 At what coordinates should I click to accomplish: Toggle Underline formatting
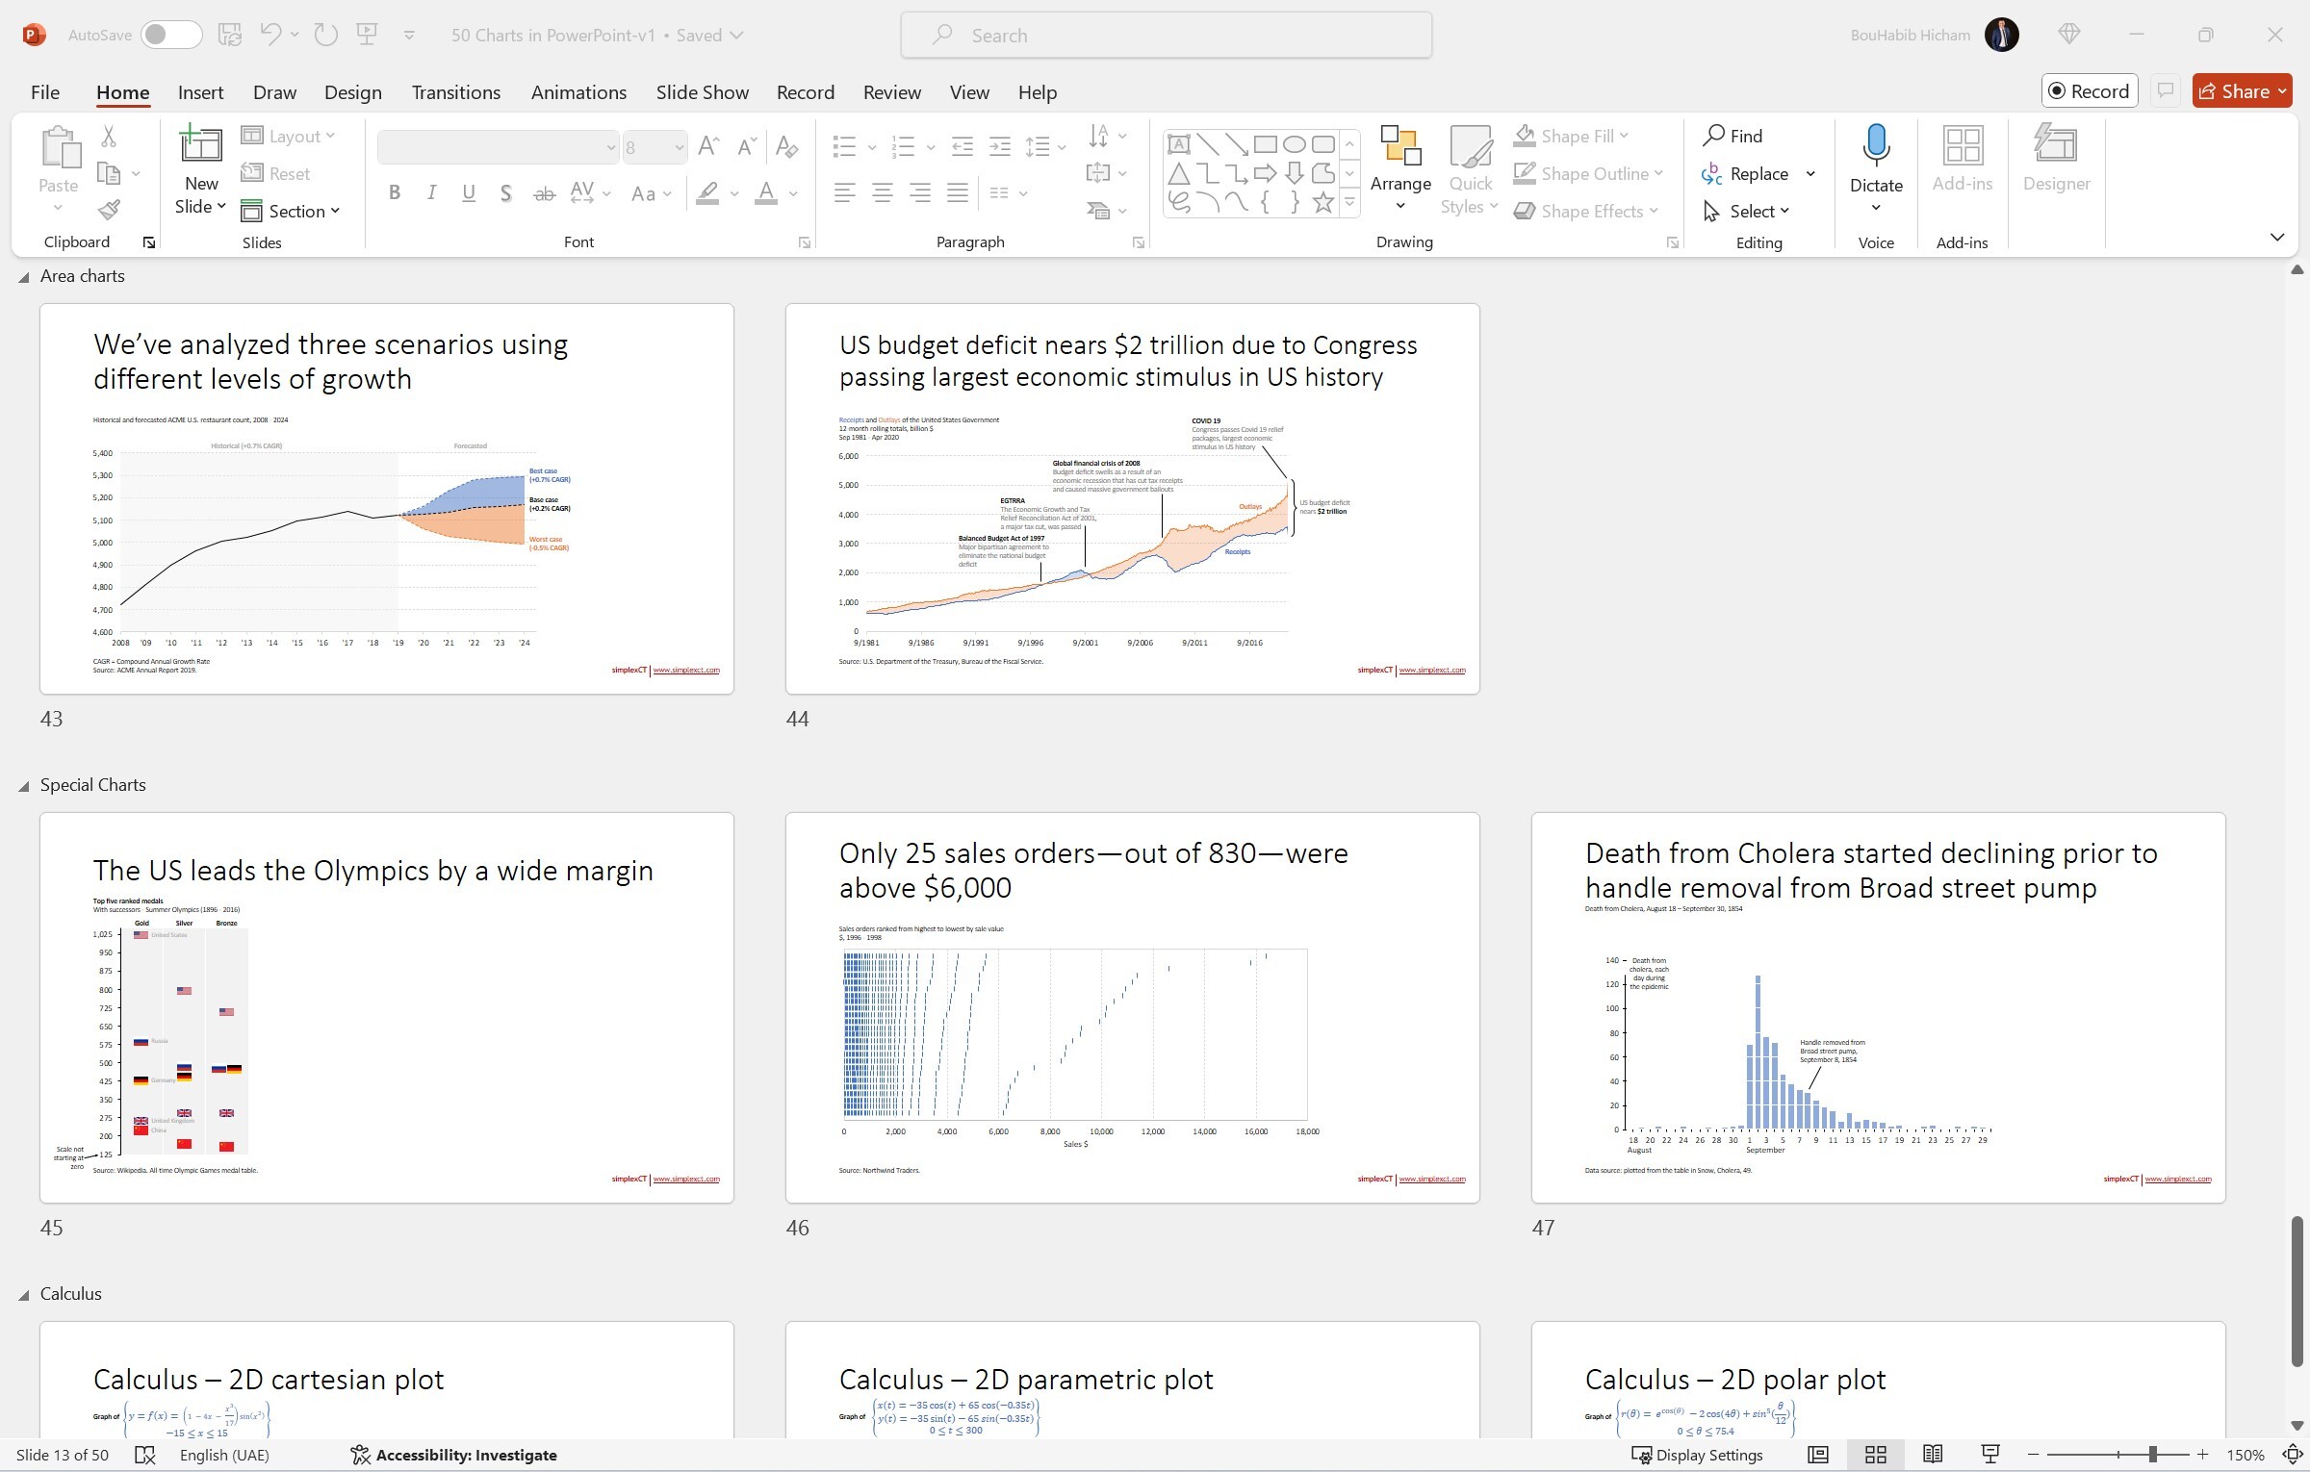468,192
